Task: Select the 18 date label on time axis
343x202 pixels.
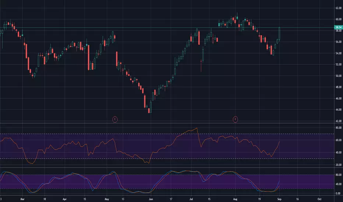Action: 45,199
